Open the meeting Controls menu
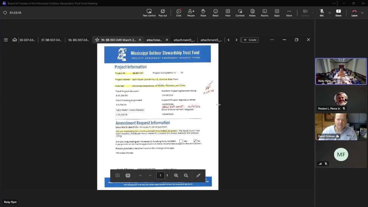Screen dimensions: 368x207 click(x=240, y=13)
